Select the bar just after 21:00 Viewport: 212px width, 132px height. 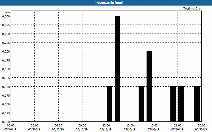[x=181, y=104]
